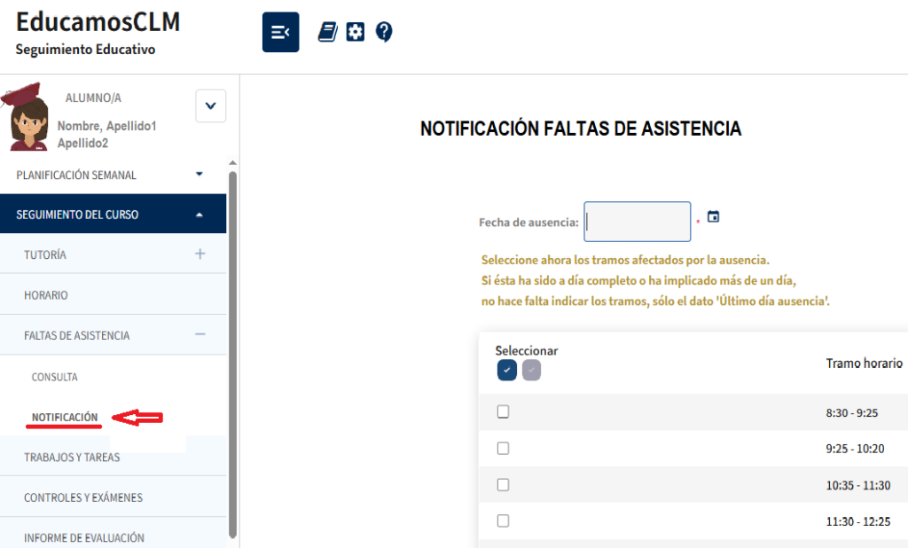Check the 8:30 - 9:25 time slot checkbox
908x548 pixels.
click(503, 411)
